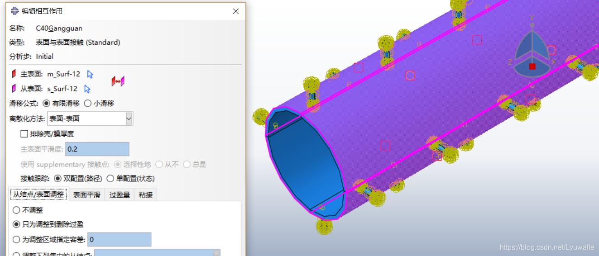Switch to 表面平滑 tab

coord(87,194)
